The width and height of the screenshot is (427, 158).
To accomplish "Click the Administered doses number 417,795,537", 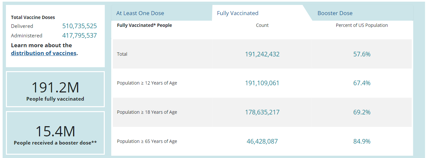I will [79, 35].
